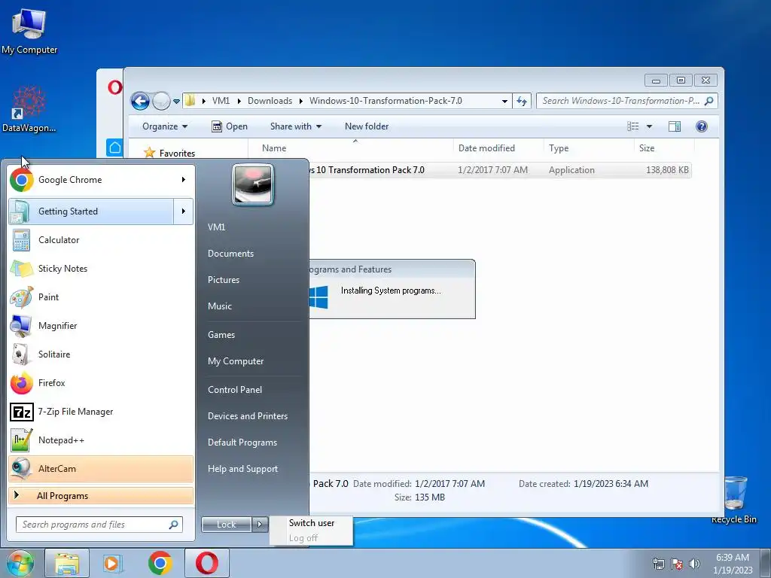This screenshot has width=771, height=578.
Task: Click the network tray icon
Action: (658, 564)
